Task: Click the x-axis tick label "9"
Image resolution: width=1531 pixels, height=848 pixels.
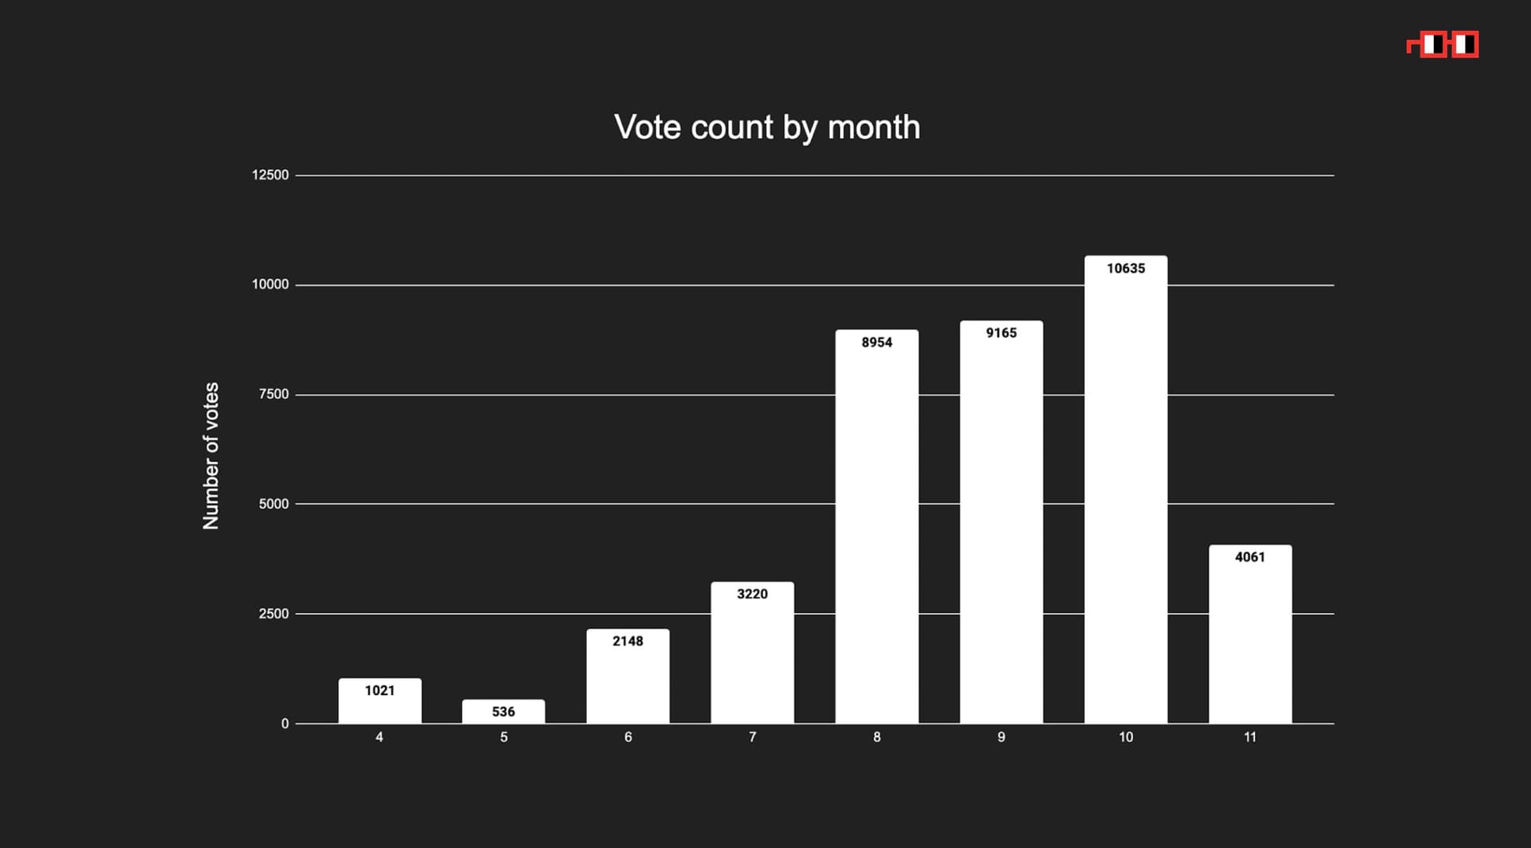Action: [x=1002, y=737]
